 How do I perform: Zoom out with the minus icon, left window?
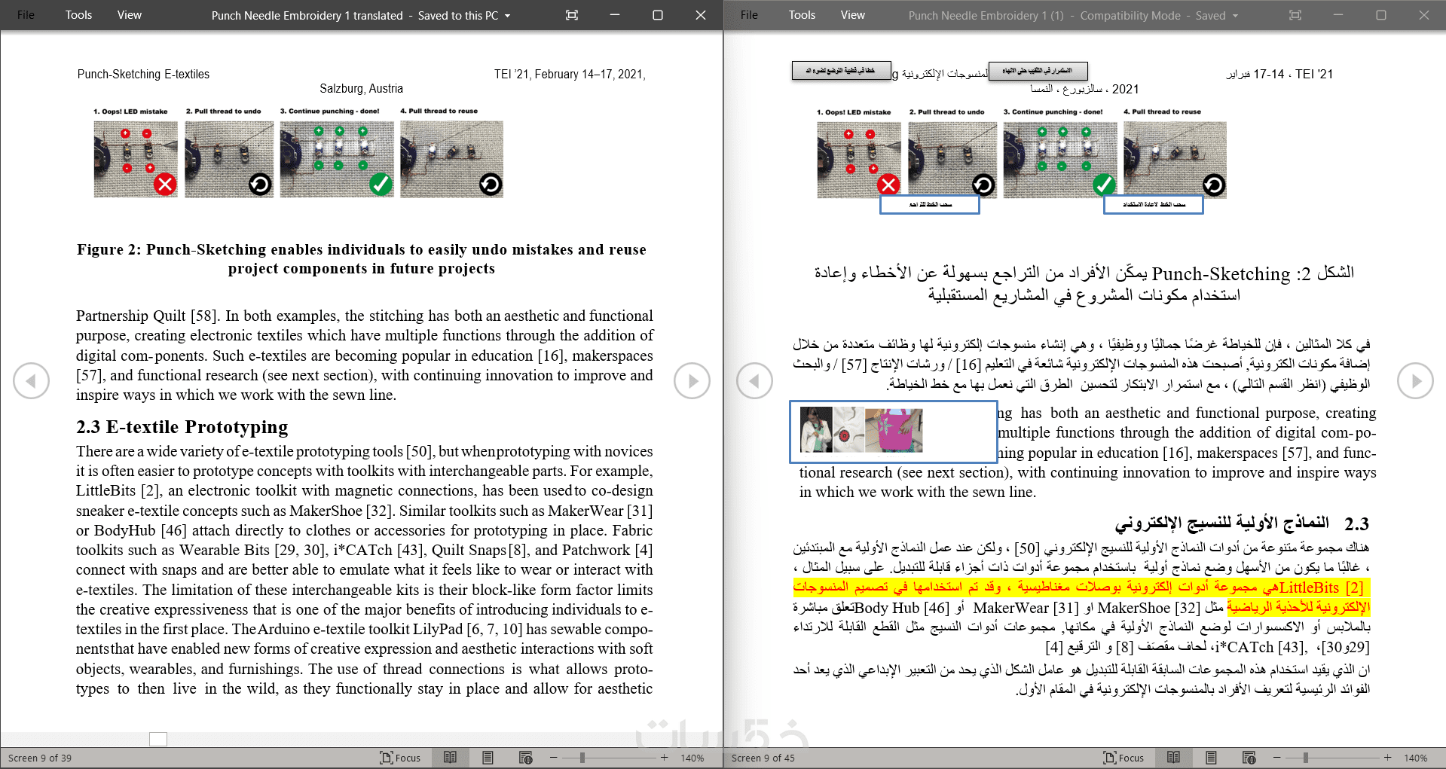pos(554,758)
